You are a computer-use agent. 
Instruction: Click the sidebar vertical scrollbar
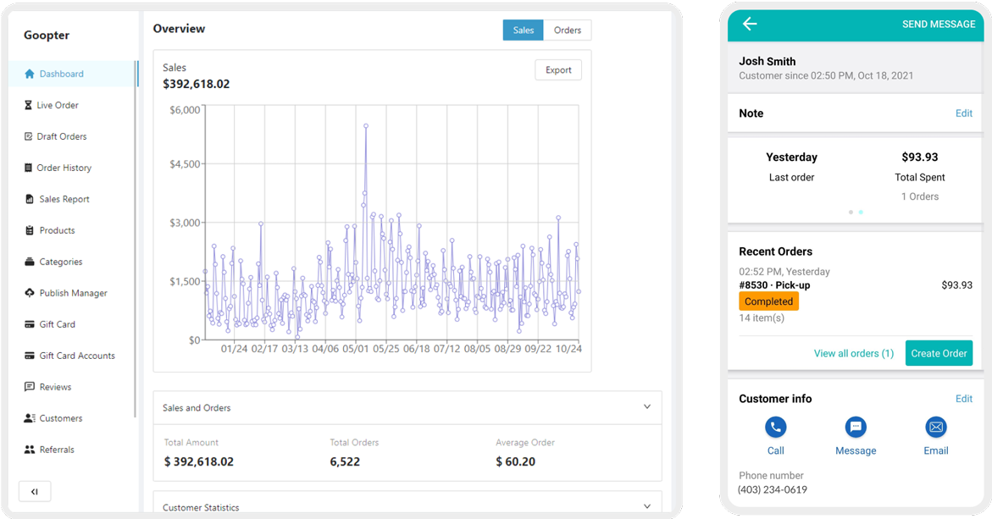tap(135, 239)
